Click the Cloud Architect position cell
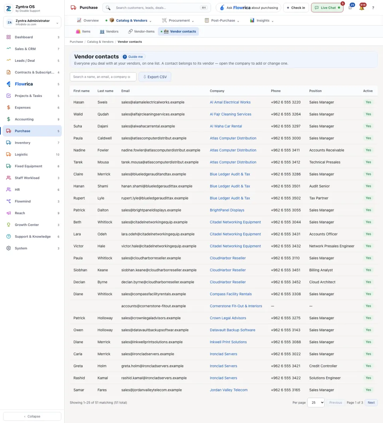 pyautogui.click(x=322, y=282)
